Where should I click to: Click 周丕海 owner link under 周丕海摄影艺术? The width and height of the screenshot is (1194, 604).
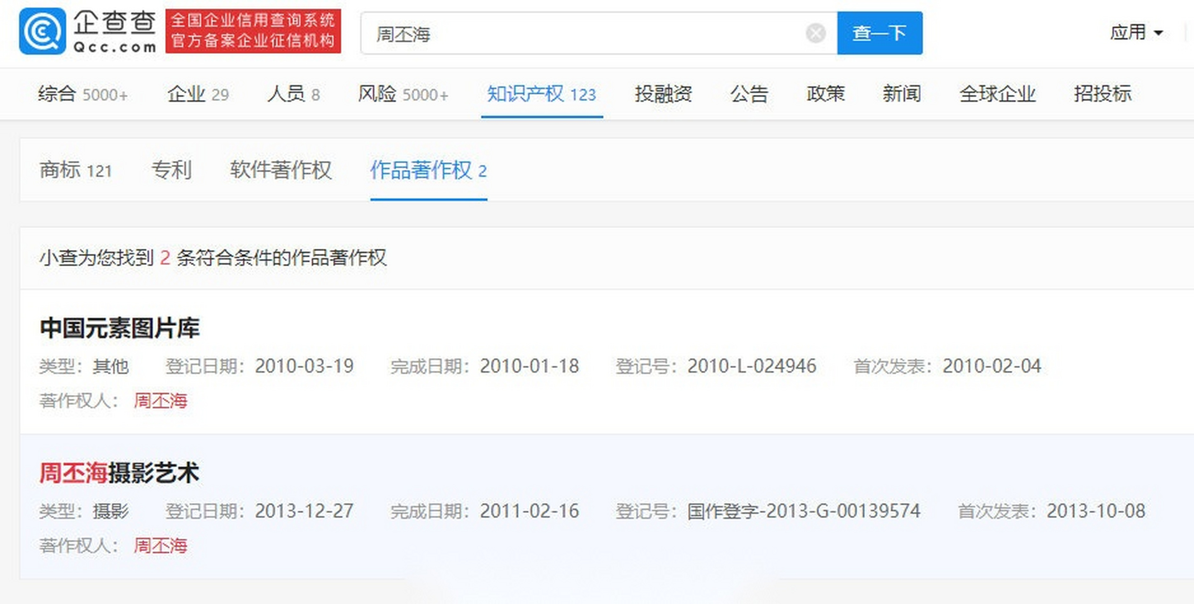(x=161, y=546)
